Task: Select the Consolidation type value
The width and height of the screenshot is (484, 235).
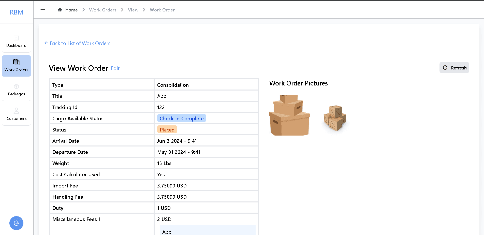Action: 173,85
